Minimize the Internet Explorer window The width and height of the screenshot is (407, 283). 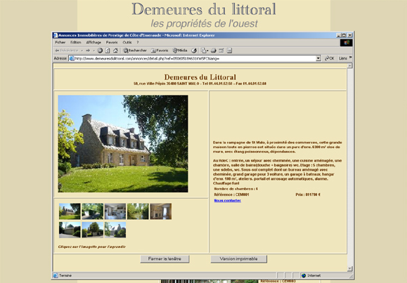click(339, 35)
